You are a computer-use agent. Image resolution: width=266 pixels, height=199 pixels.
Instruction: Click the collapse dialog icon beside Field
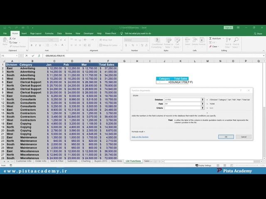click(202, 104)
